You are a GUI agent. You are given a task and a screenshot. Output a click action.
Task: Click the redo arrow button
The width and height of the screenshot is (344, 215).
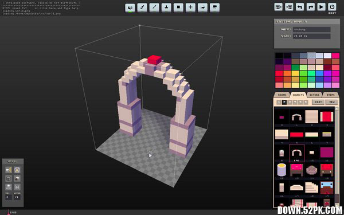point(310,7)
